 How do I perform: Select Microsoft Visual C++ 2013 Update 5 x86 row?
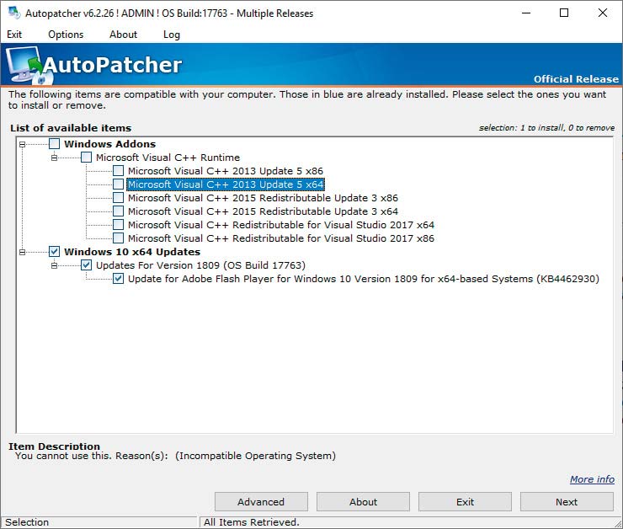pyautogui.click(x=226, y=171)
